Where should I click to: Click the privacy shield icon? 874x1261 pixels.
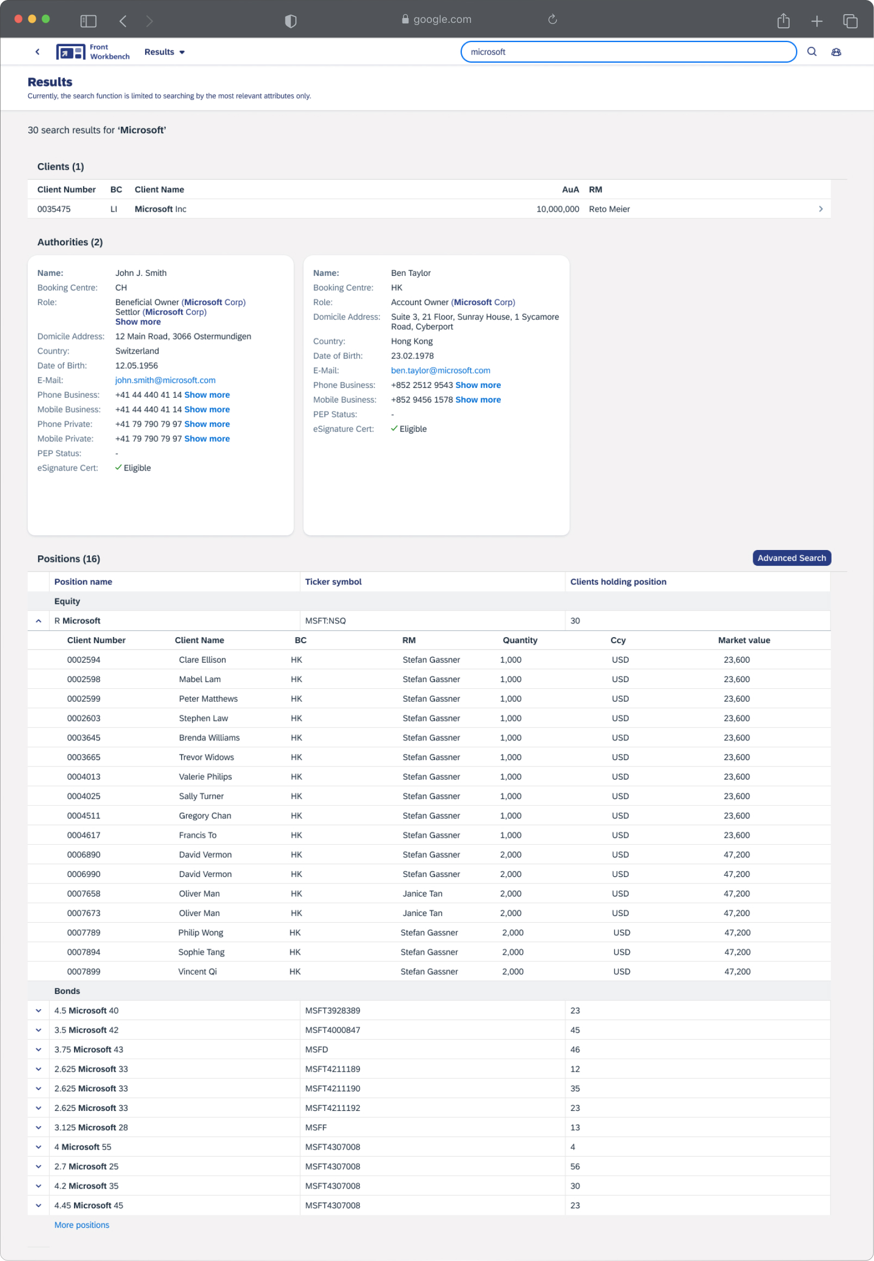[290, 21]
